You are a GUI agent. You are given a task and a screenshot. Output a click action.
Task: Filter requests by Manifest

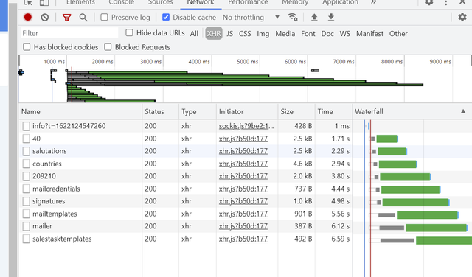click(x=370, y=34)
